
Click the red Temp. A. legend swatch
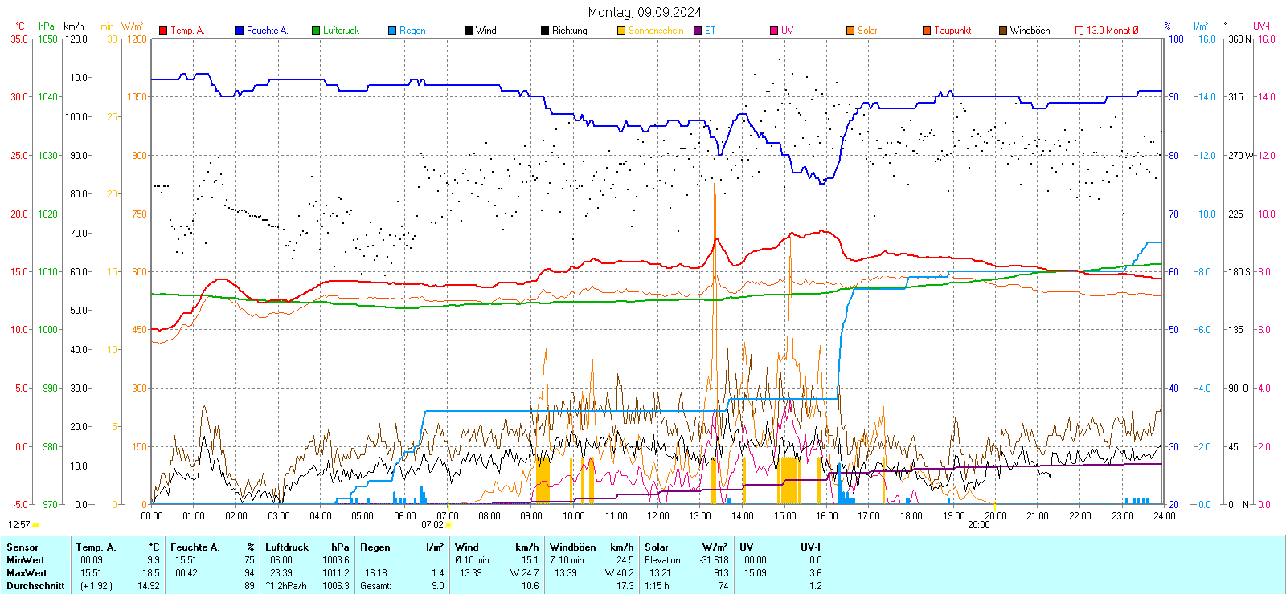click(x=163, y=31)
